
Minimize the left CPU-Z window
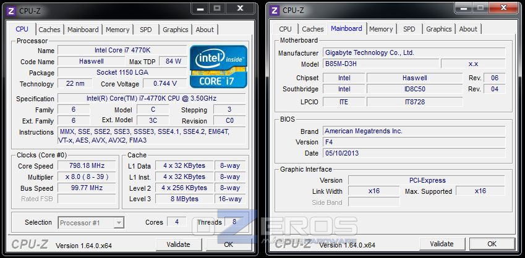(x=200, y=9)
